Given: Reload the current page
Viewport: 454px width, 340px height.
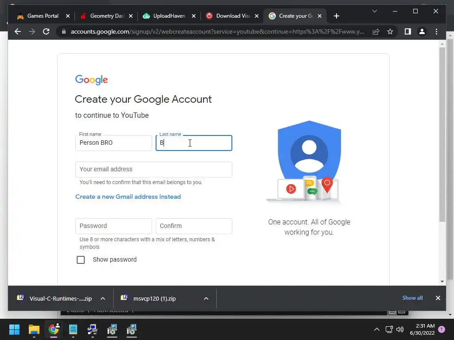Looking at the screenshot, I should tap(46, 31).
